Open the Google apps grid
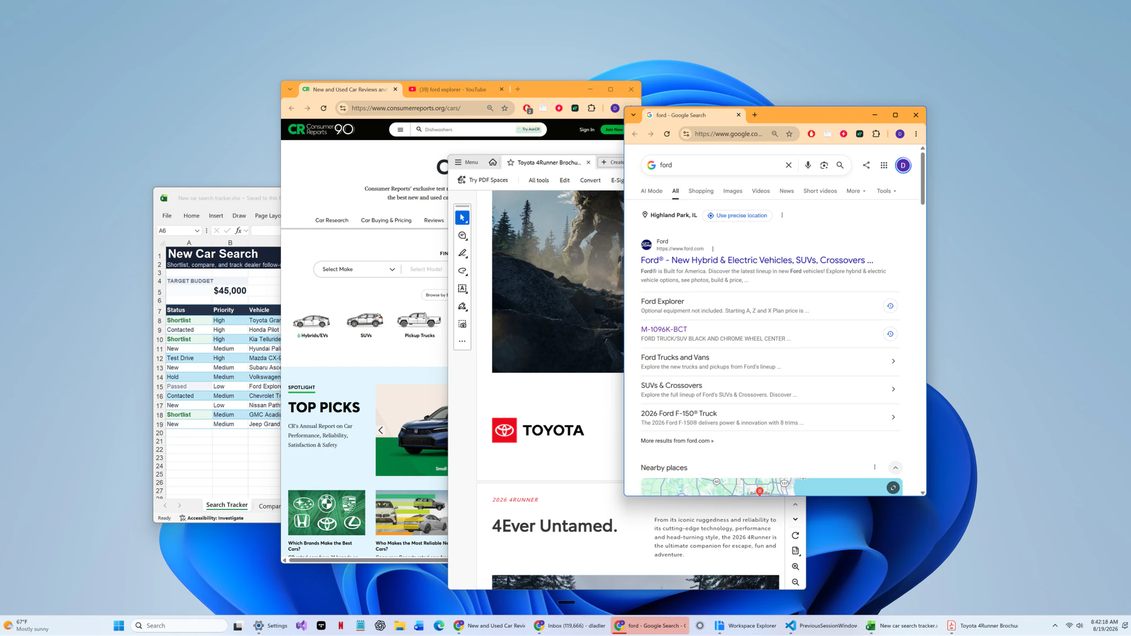Viewport: 1131px width, 636px height. (x=884, y=165)
